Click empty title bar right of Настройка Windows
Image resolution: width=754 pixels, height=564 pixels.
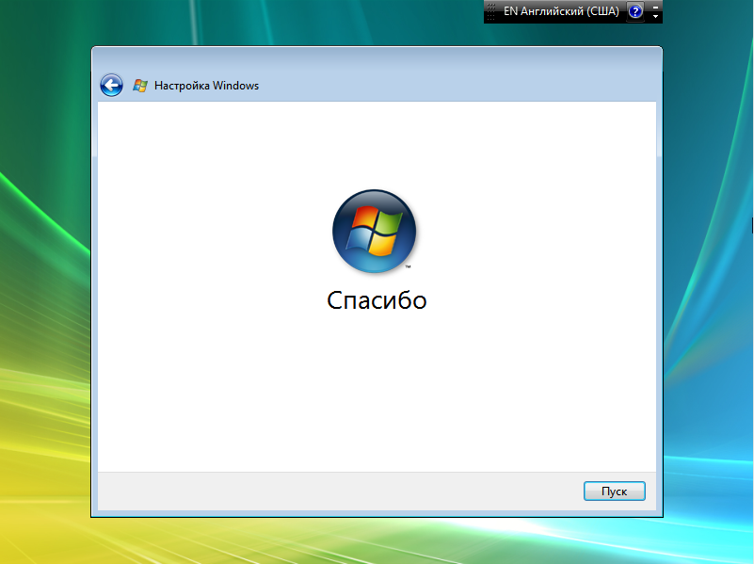[x=452, y=86]
